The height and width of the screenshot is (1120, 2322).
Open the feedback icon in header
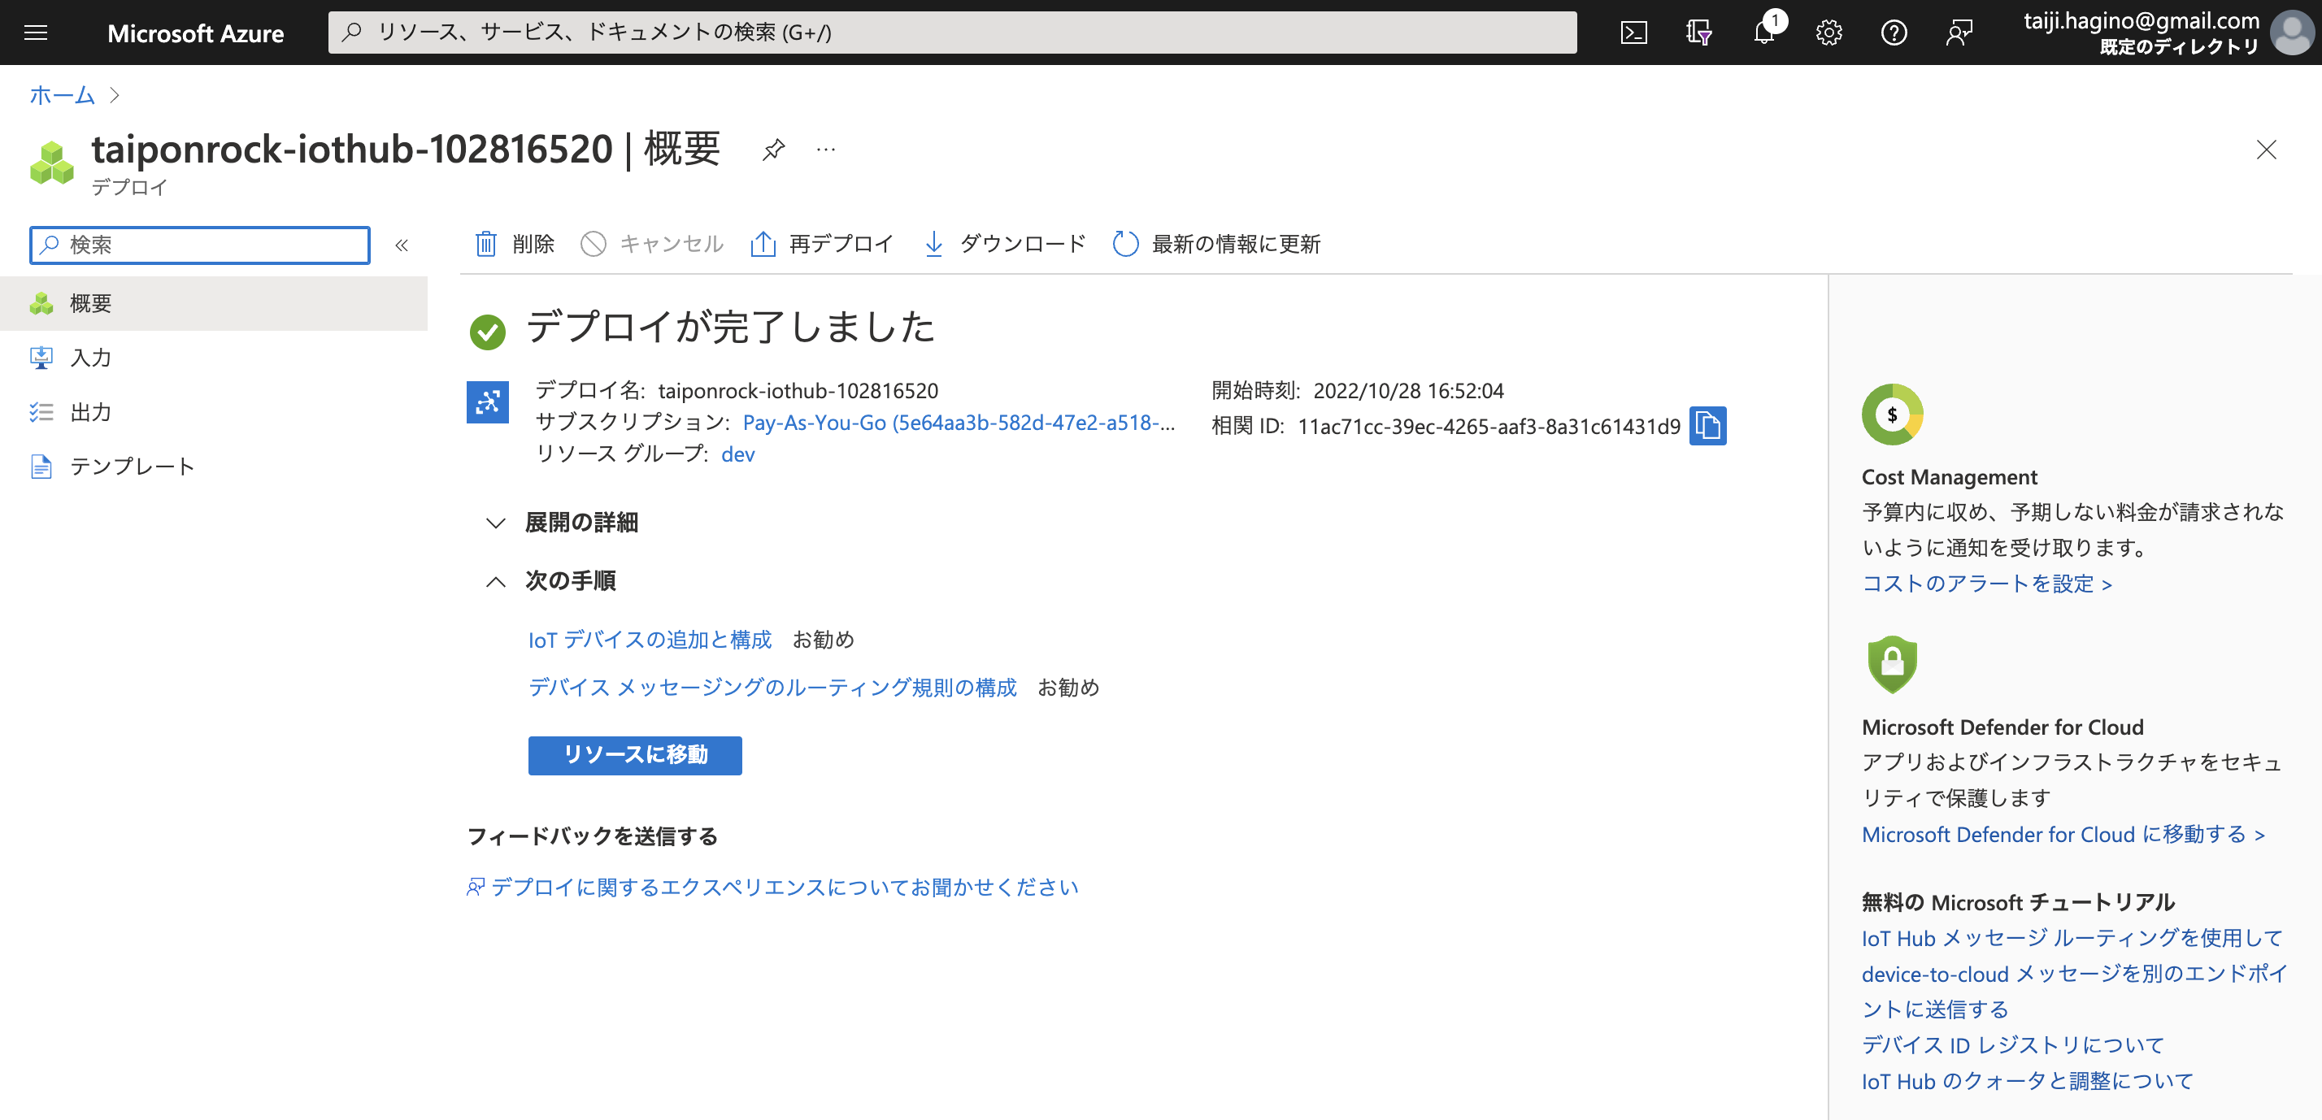(1959, 33)
